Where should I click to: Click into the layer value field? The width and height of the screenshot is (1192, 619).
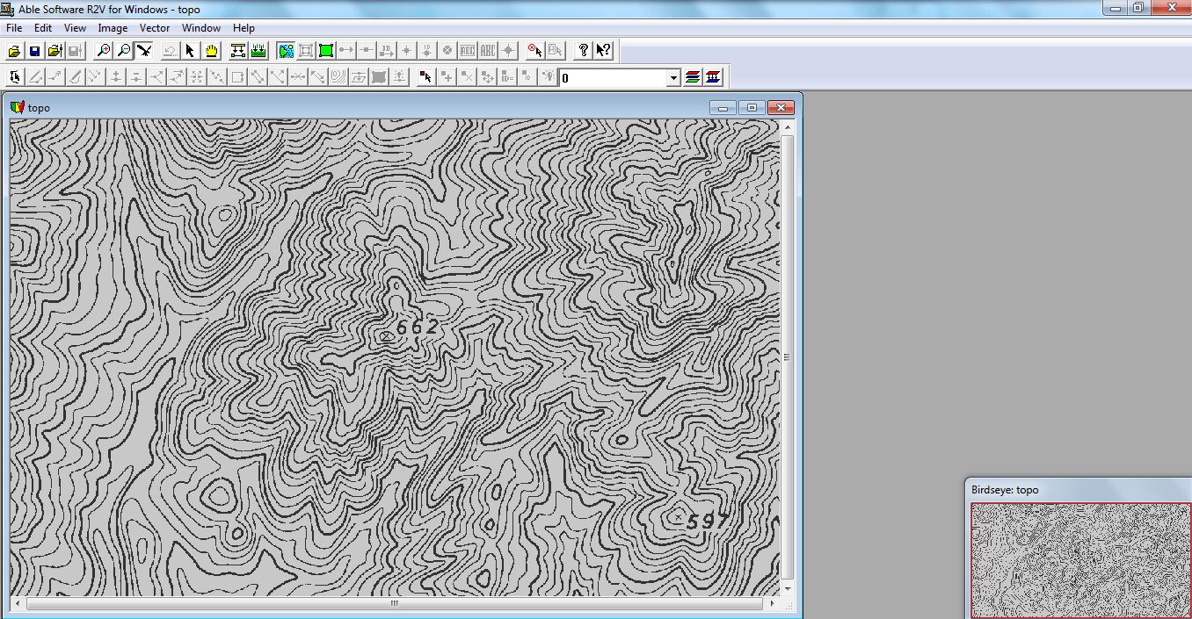coord(614,78)
